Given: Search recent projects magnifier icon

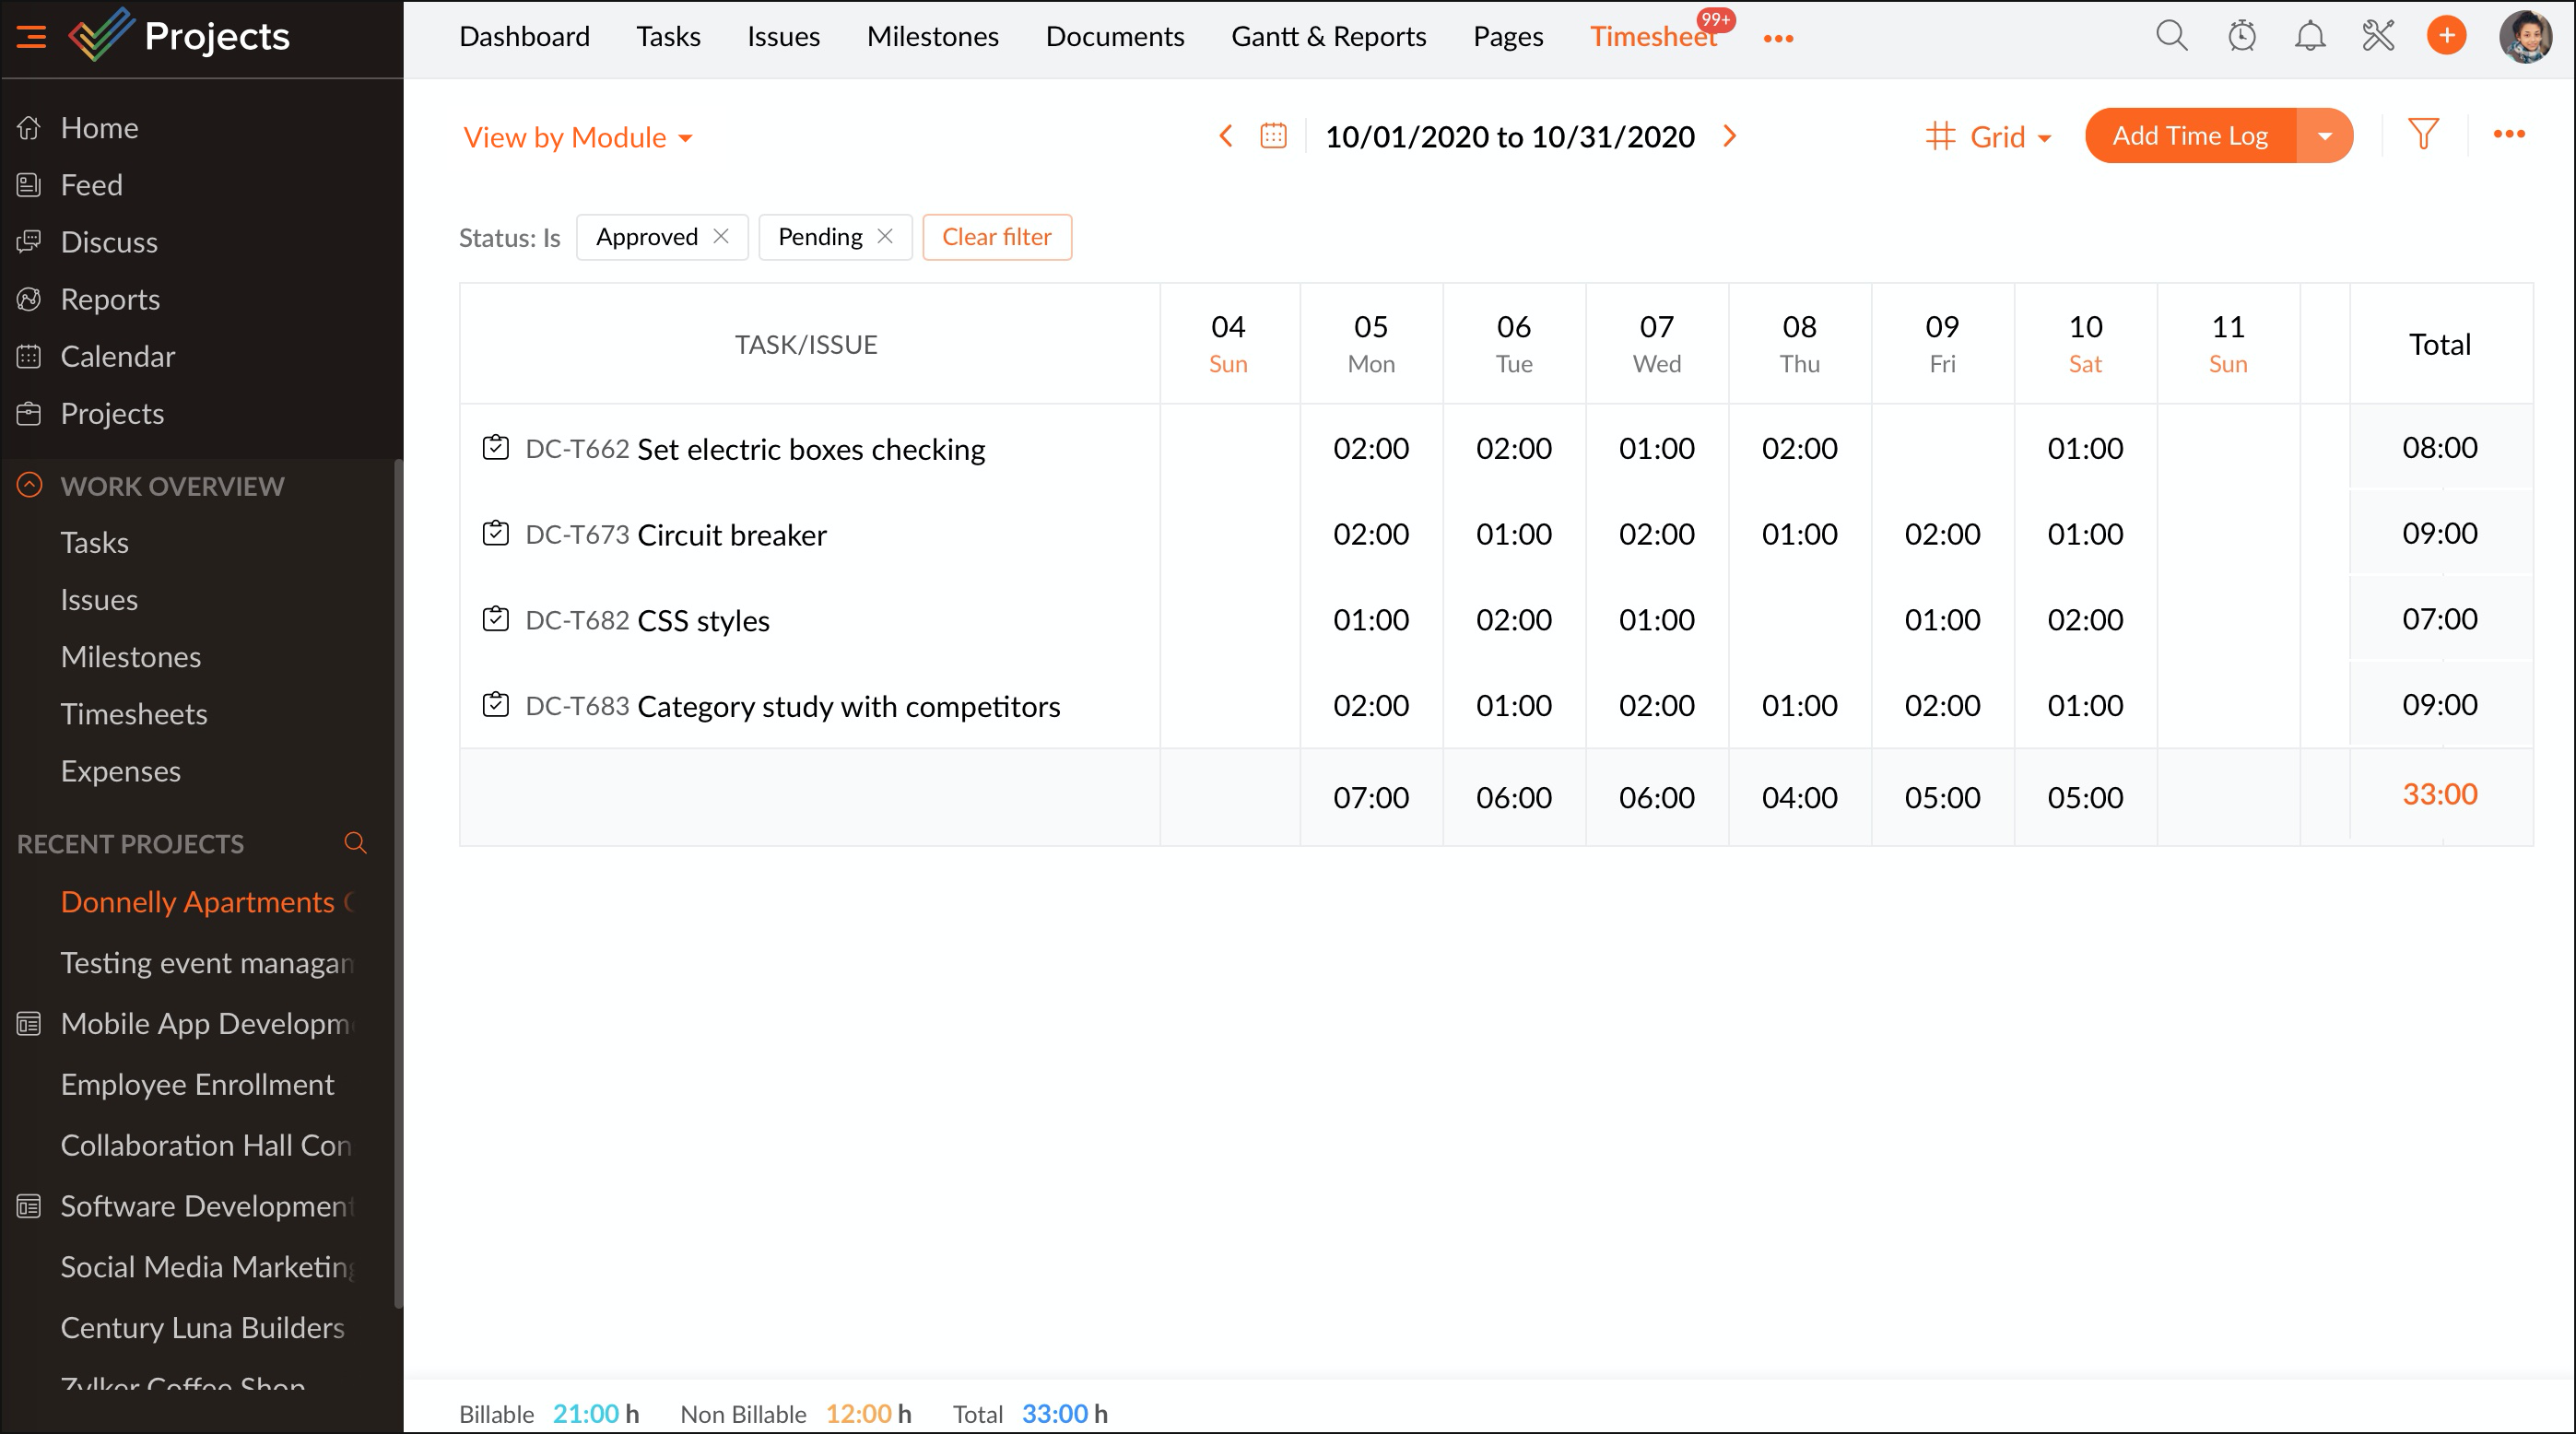Looking at the screenshot, I should (x=355, y=843).
